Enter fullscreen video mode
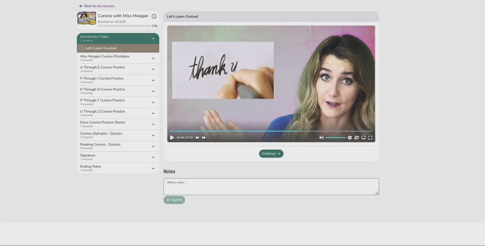This screenshot has width=485, height=246. tap(370, 137)
